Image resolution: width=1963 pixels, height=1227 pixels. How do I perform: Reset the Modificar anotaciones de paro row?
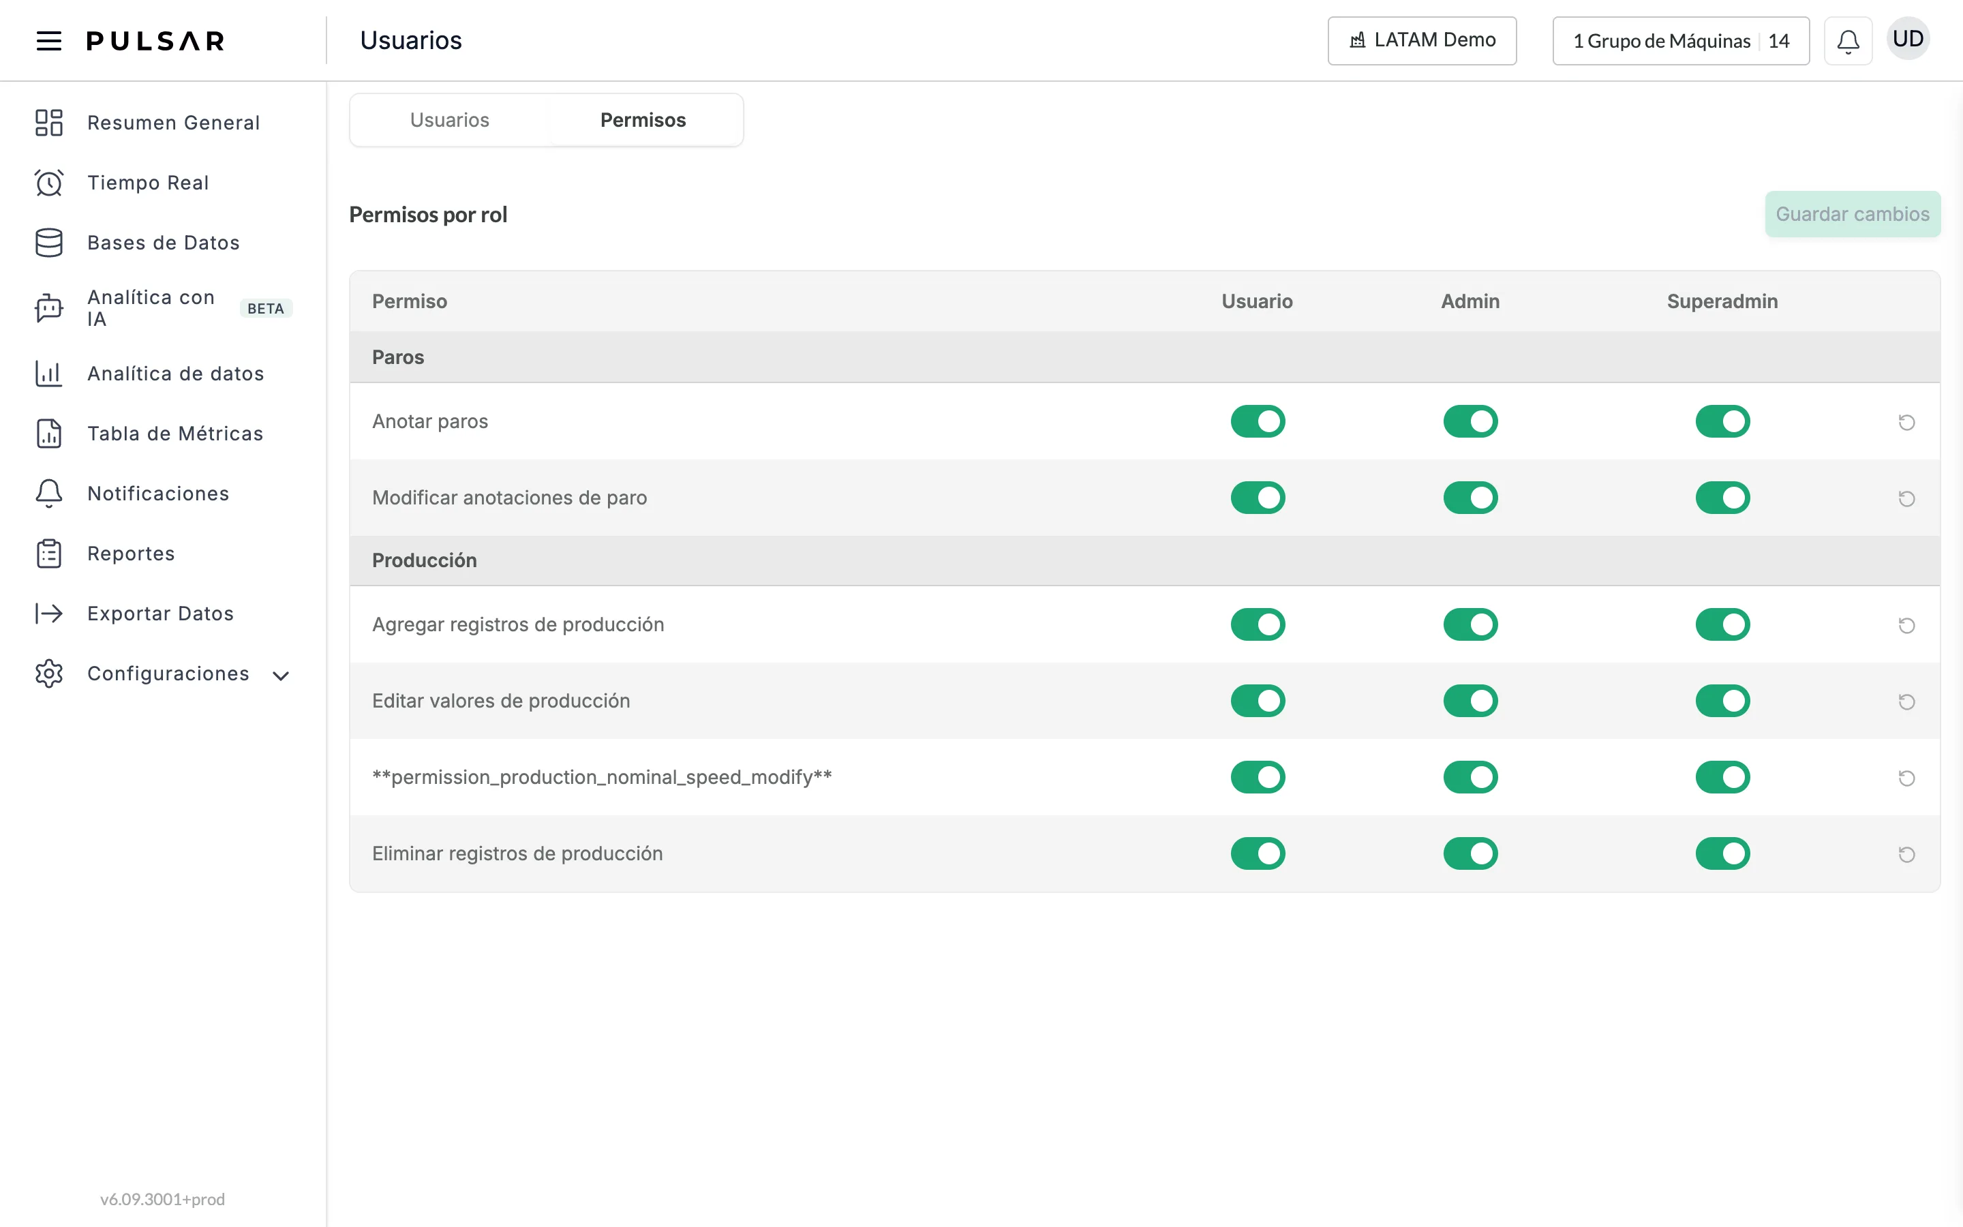point(1906,498)
